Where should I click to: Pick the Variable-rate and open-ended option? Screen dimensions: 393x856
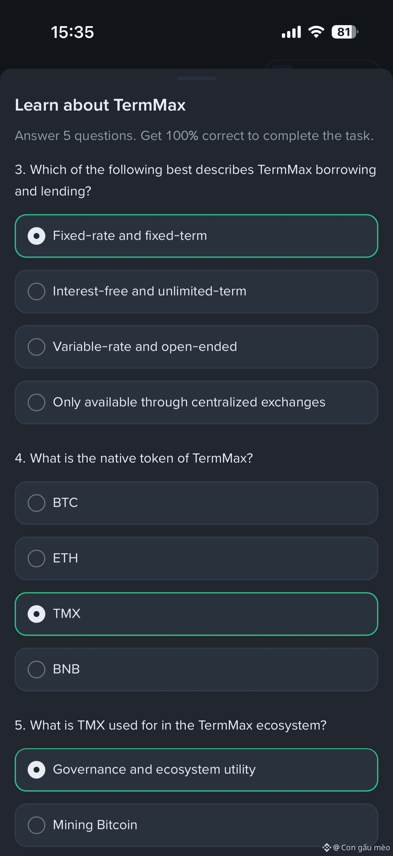click(x=196, y=347)
